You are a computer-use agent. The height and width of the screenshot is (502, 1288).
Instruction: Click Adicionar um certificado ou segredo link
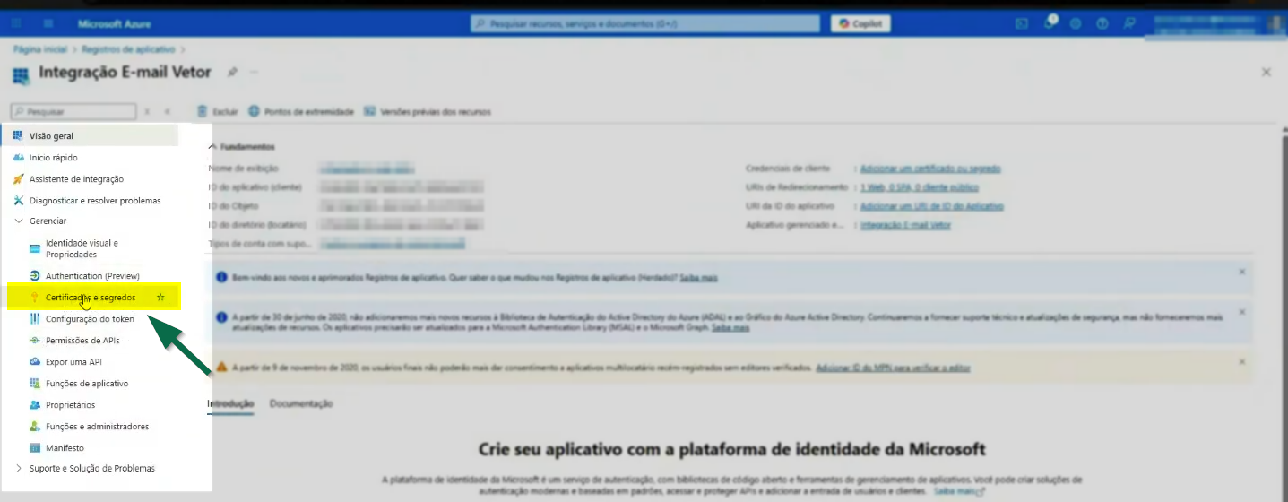[x=930, y=169]
